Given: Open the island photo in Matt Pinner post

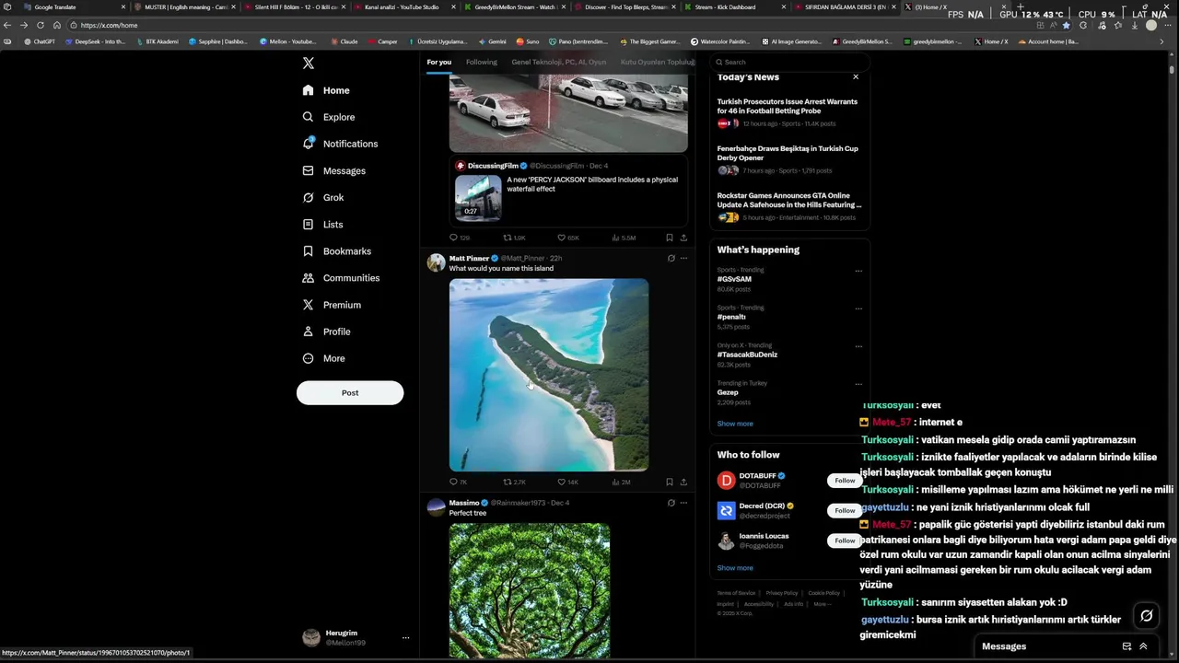Looking at the screenshot, I should pyautogui.click(x=549, y=375).
